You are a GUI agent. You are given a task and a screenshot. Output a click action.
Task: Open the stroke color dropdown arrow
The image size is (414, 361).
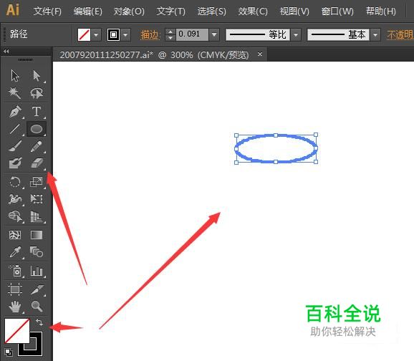[x=125, y=34]
